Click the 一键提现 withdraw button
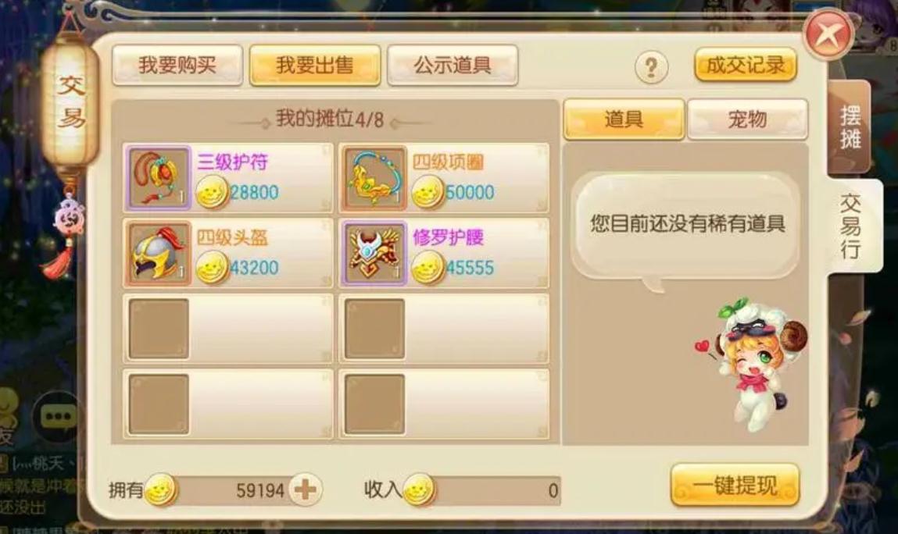The image size is (898, 534). tap(735, 486)
